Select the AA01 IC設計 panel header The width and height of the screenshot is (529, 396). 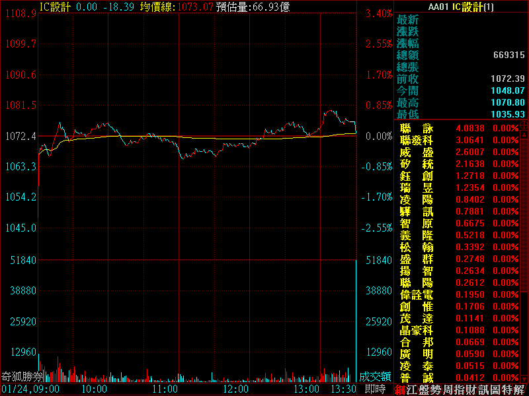(460, 7)
